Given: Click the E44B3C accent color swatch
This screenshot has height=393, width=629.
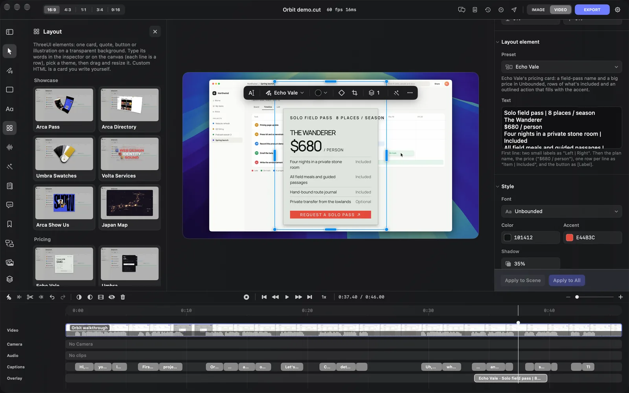Looking at the screenshot, I should click(x=569, y=237).
